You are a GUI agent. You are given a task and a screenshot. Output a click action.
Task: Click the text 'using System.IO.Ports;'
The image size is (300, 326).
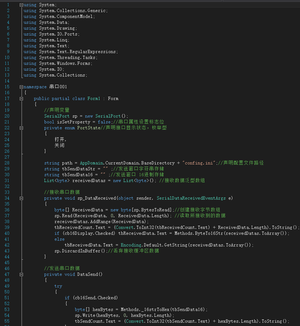pyautogui.click(x=52, y=34)
